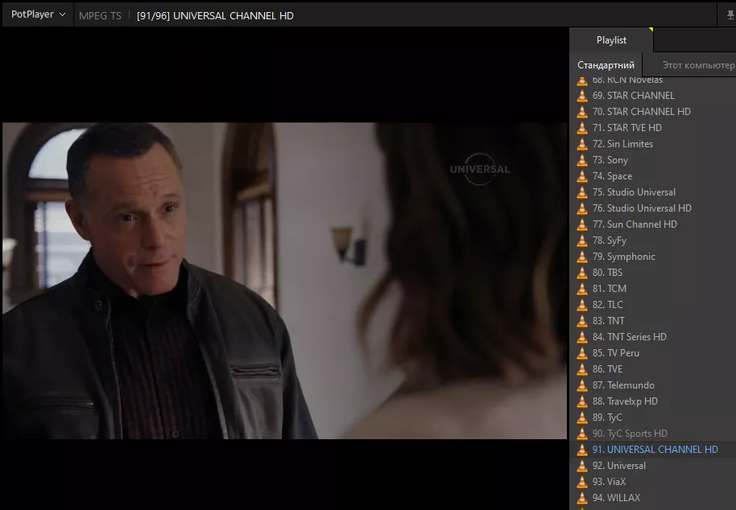
Task: Select playlist item 73. Sony
Action: pyautogui.click(x=653, y=160)
